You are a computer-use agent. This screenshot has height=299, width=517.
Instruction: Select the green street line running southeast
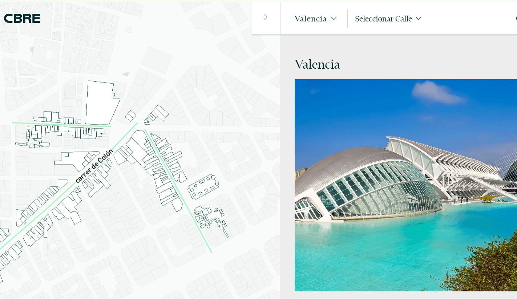[x=178, y=190]
